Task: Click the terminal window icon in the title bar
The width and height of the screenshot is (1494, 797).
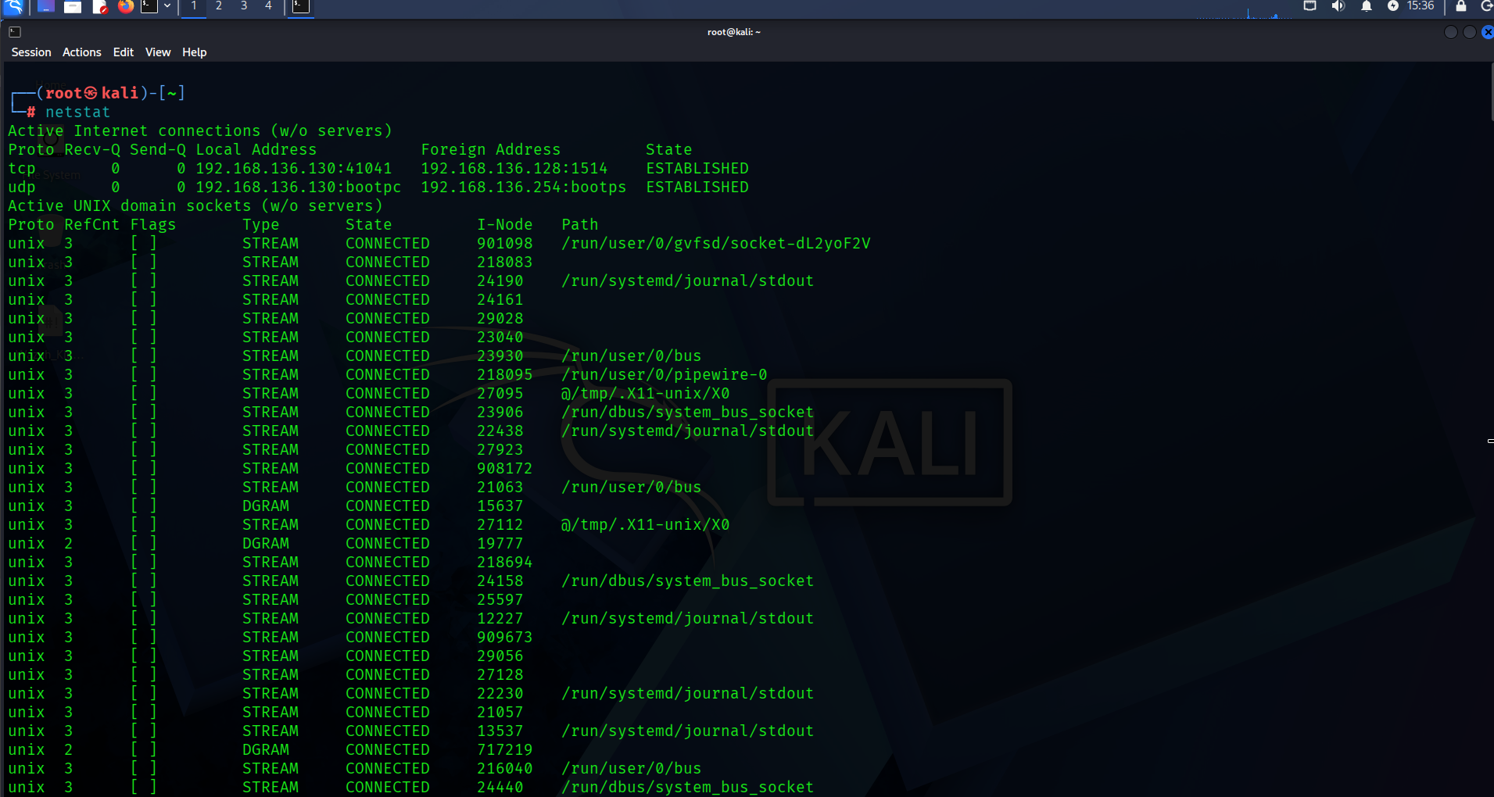Action: click(15, 32)
